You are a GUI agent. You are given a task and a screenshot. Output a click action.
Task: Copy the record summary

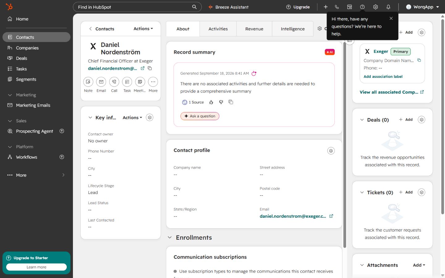(231, 102)
